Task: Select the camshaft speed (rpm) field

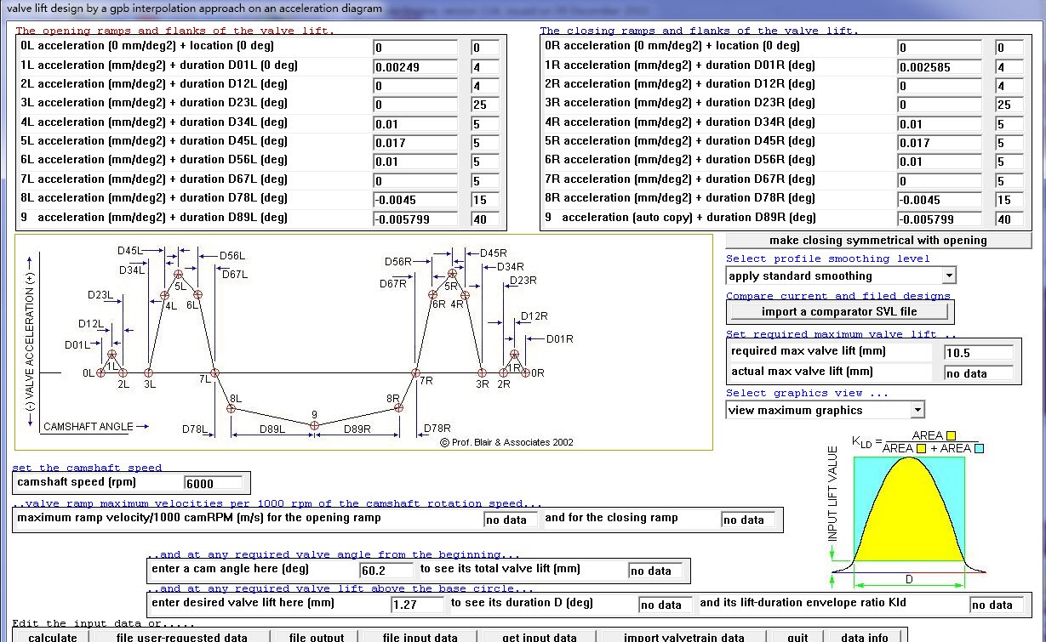Action: pyautogui.click(x=213, y=483)
